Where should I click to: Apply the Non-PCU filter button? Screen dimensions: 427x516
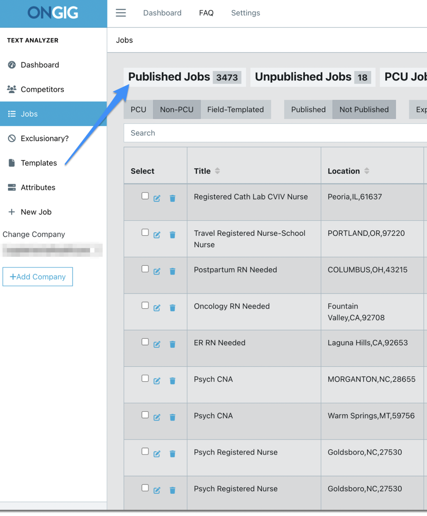pos(177,109)
